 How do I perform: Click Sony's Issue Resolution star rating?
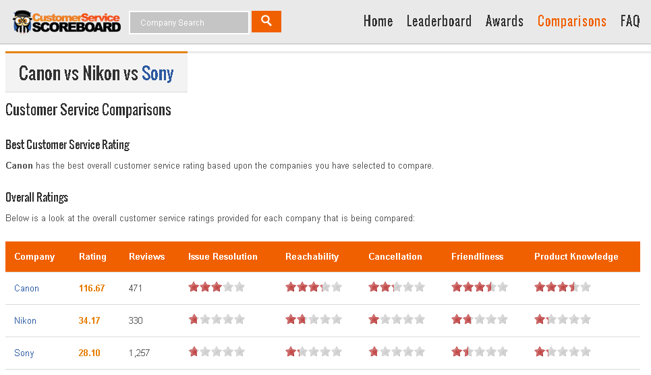tap(217, 352)
